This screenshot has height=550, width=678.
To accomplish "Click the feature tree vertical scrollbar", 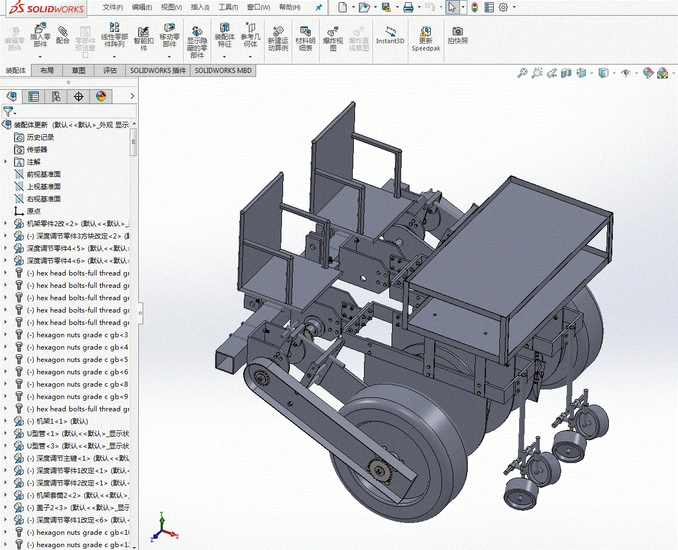I will click(x=134, y=141).
